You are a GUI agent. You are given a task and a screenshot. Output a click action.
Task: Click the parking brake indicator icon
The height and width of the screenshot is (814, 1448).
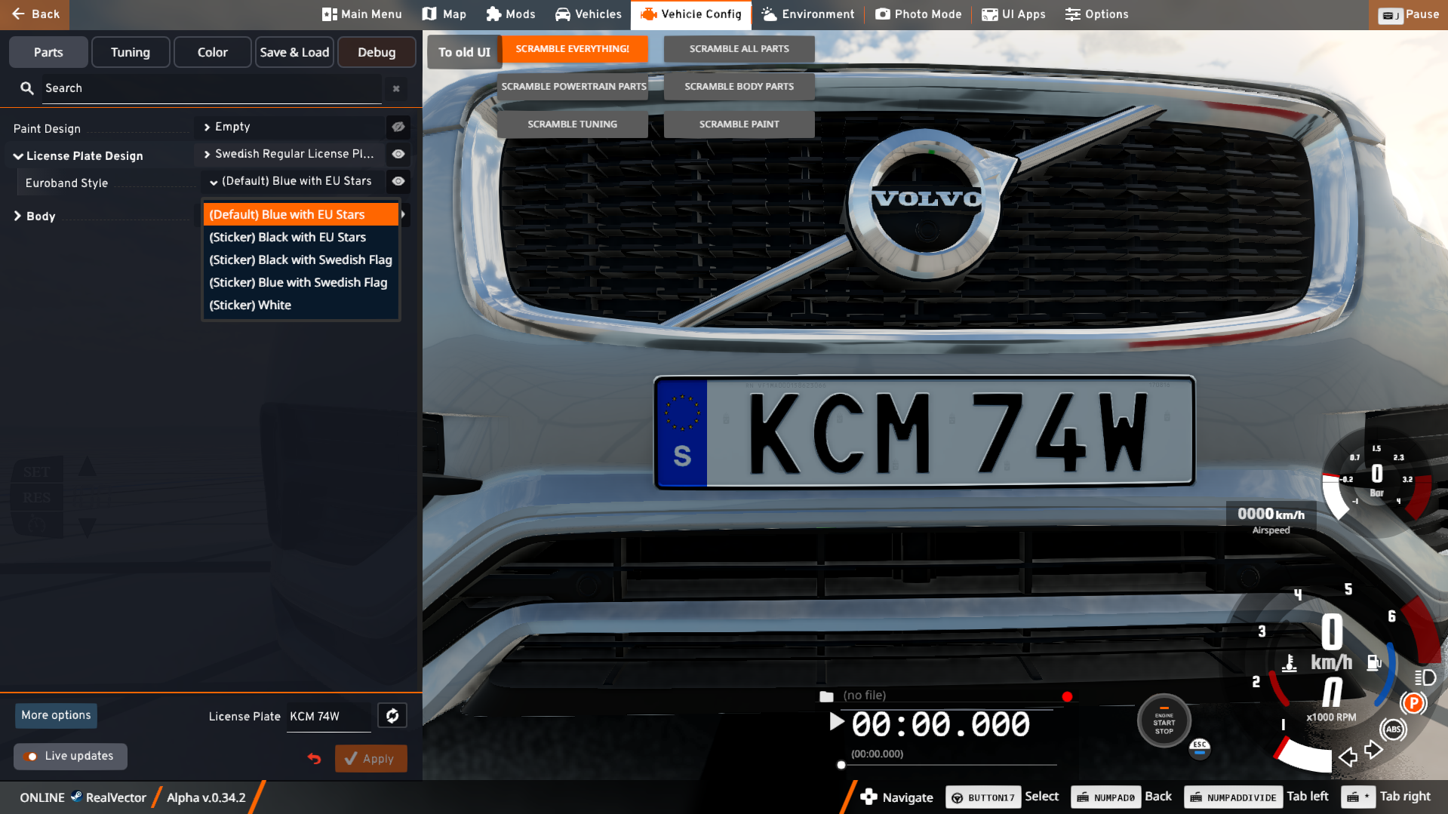pyautogui.click(x=1413, y=704)
